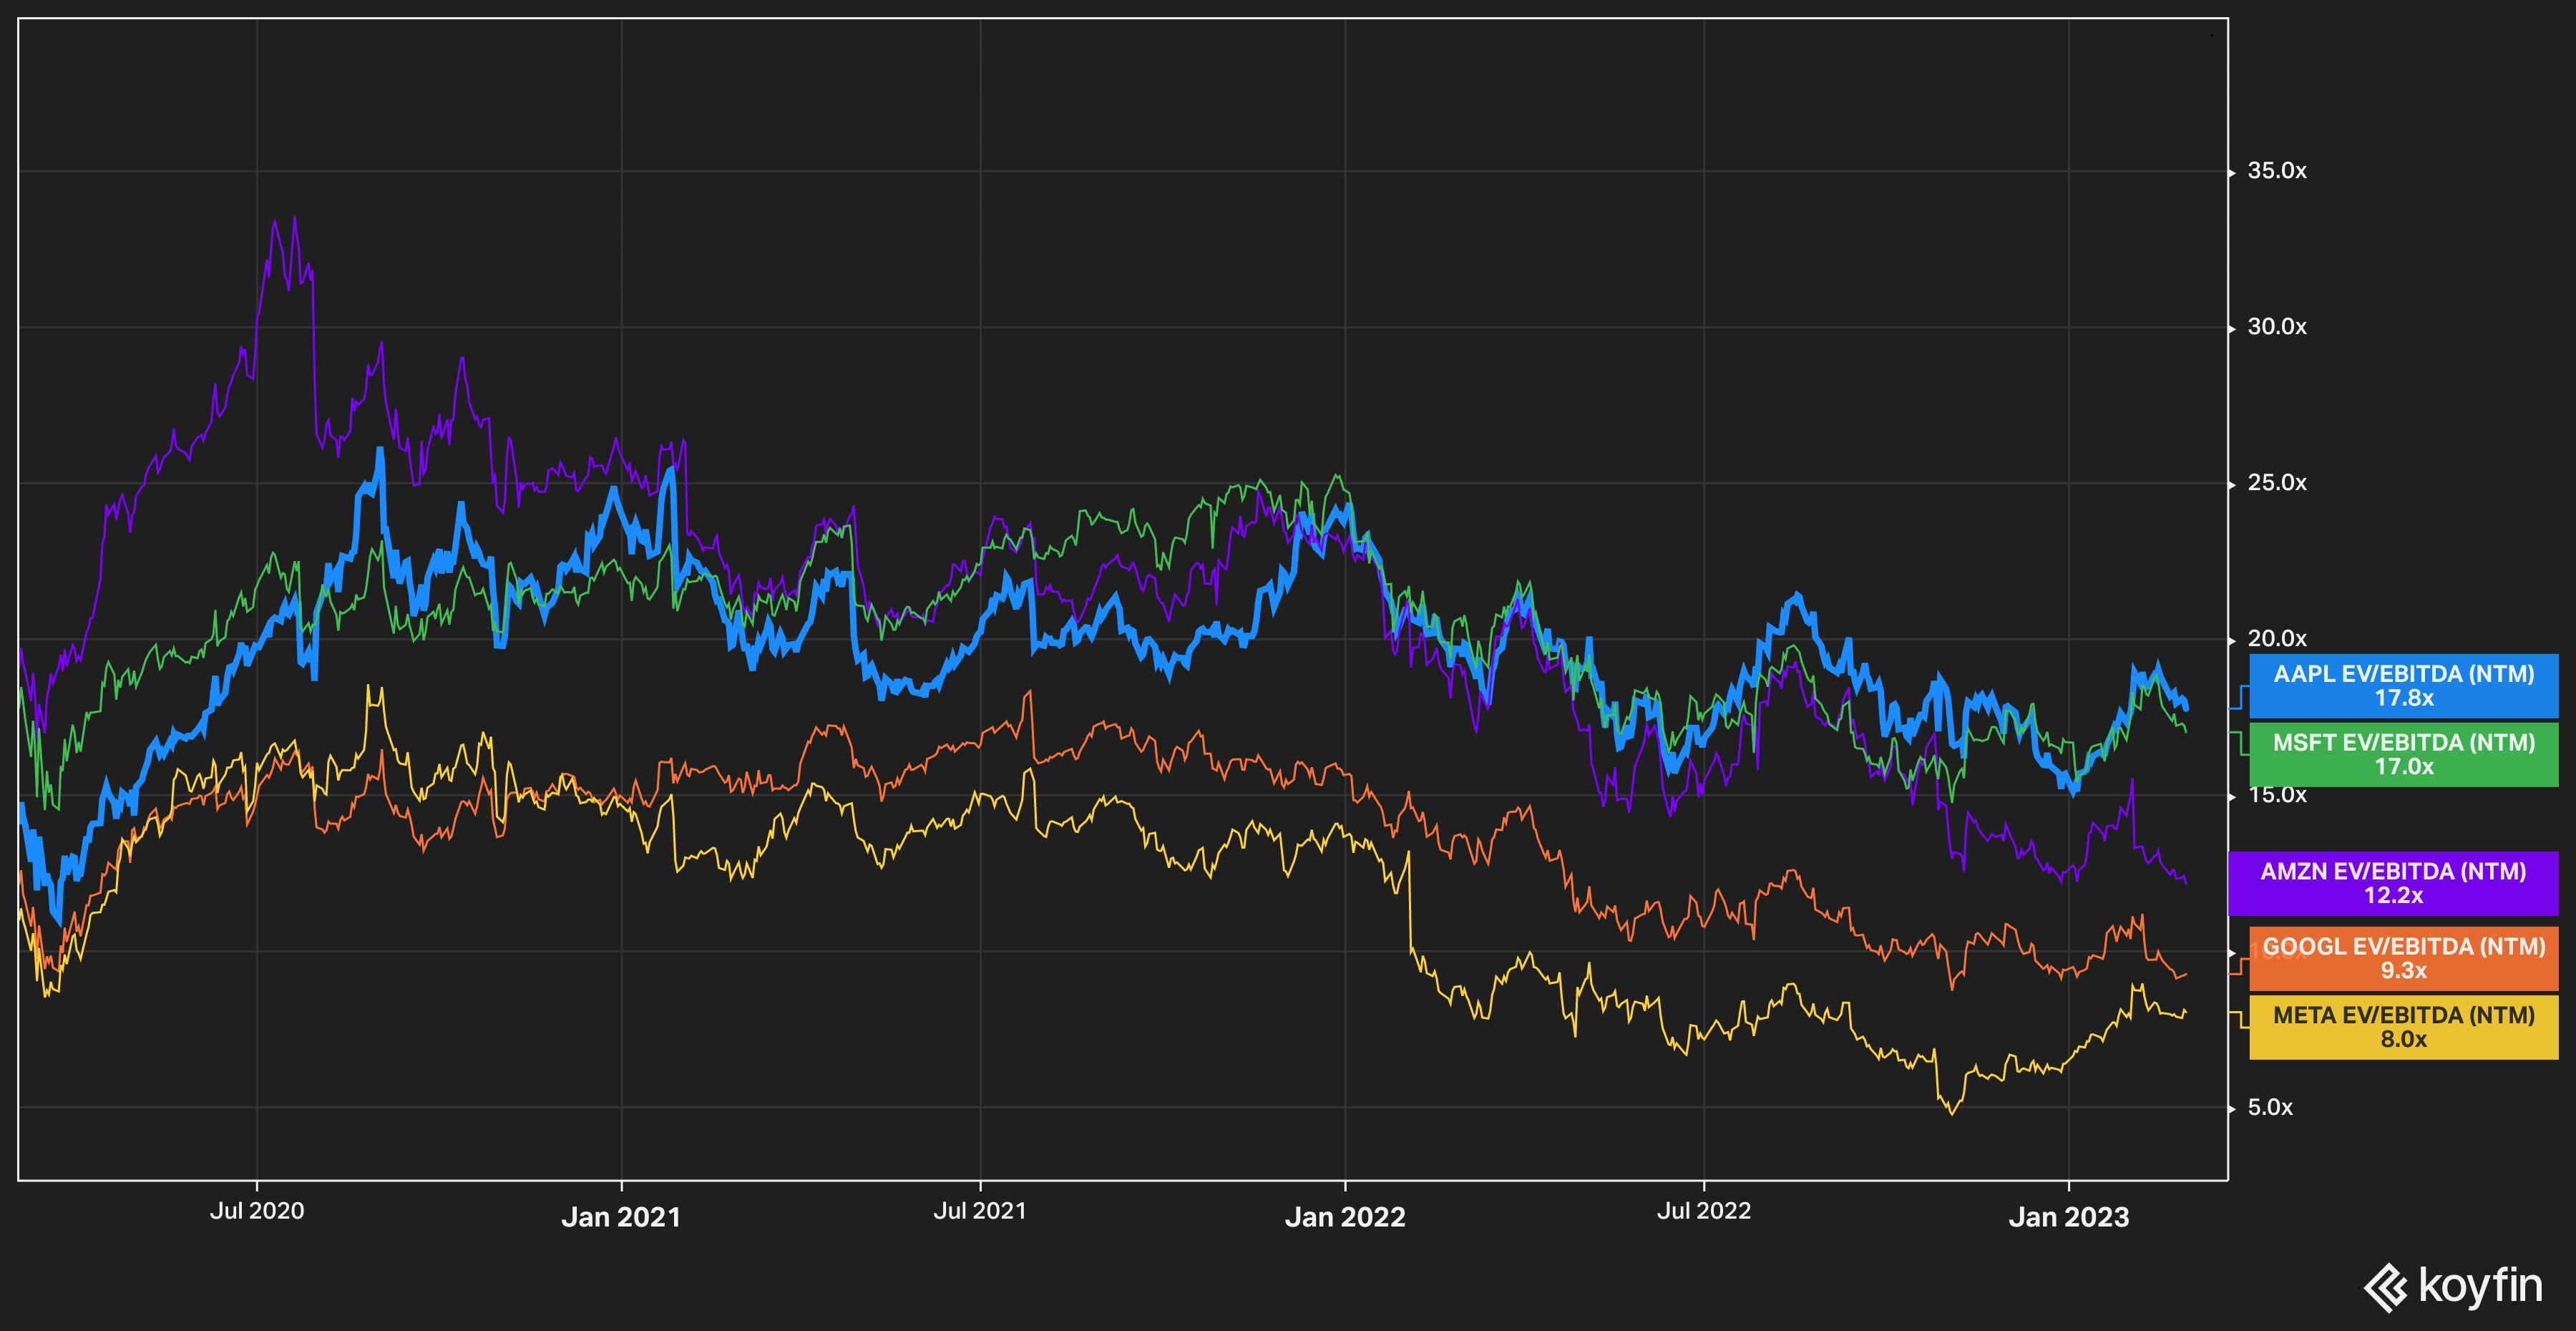This screenshot has width=2576, height=1331.
Task: Click the Jul 2020 date label
Action: coord(257,1211)
